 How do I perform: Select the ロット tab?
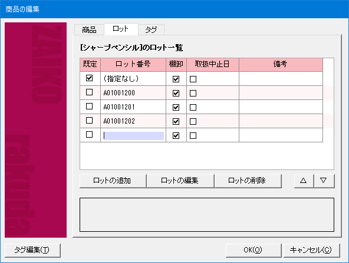coord(121,29)
